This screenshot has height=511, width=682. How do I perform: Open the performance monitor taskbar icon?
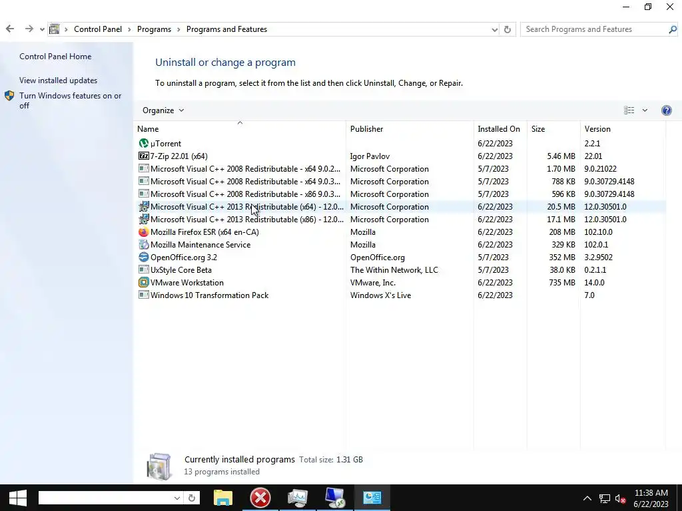[298, 498]
